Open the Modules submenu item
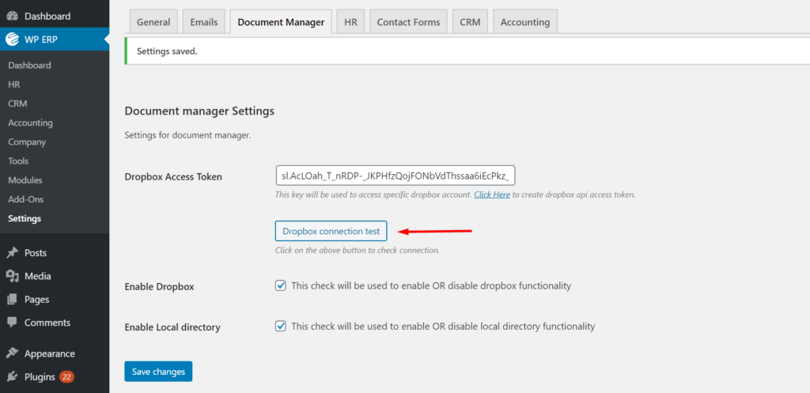The width and height of the screenshot is (810, 393). coord(25,180)
